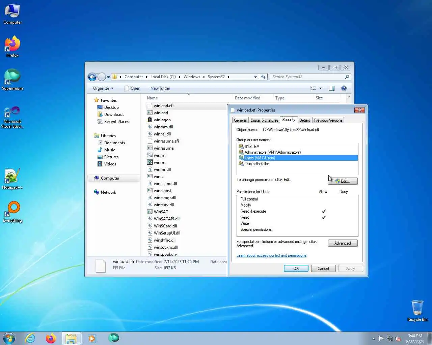
Task: Click Open in Explorer toolbar
Action: 132,88
